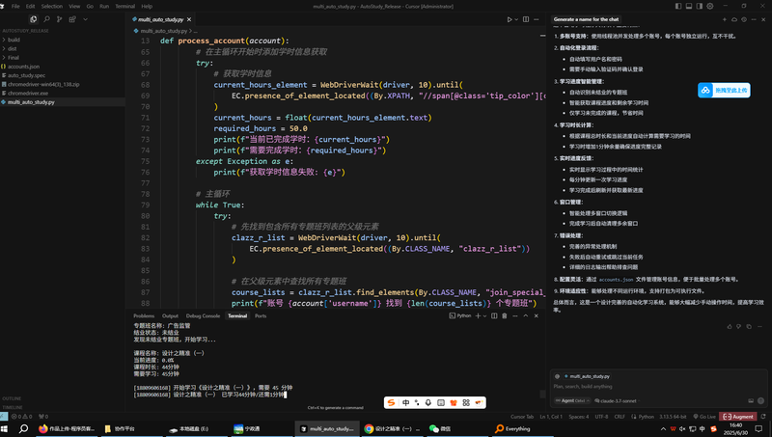The height and width of the screenshot is (437, 772).
Task: Open chat panel more options
Action: tap(754, 19)
